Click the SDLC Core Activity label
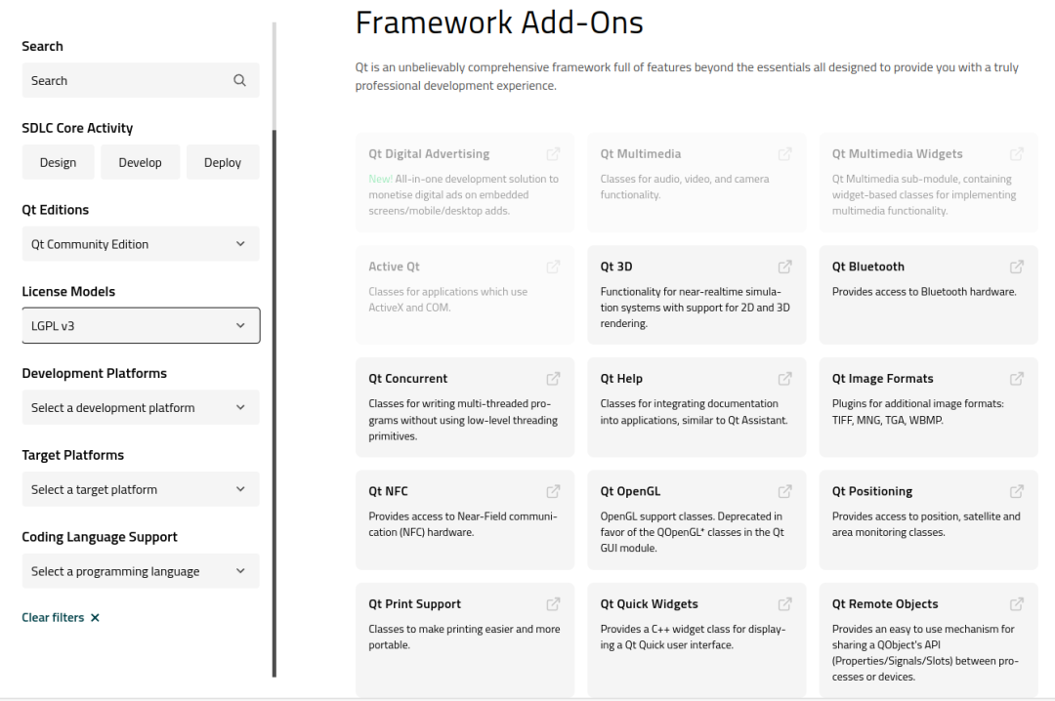Viewport: 1055px width, 701px height. [x=77, y=128]
